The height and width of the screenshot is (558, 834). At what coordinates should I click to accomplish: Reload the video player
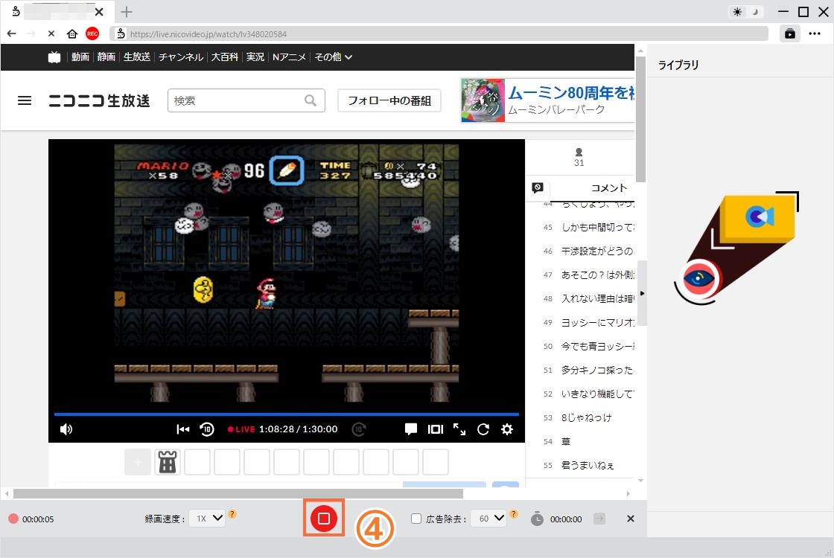[x=483, y=429]
